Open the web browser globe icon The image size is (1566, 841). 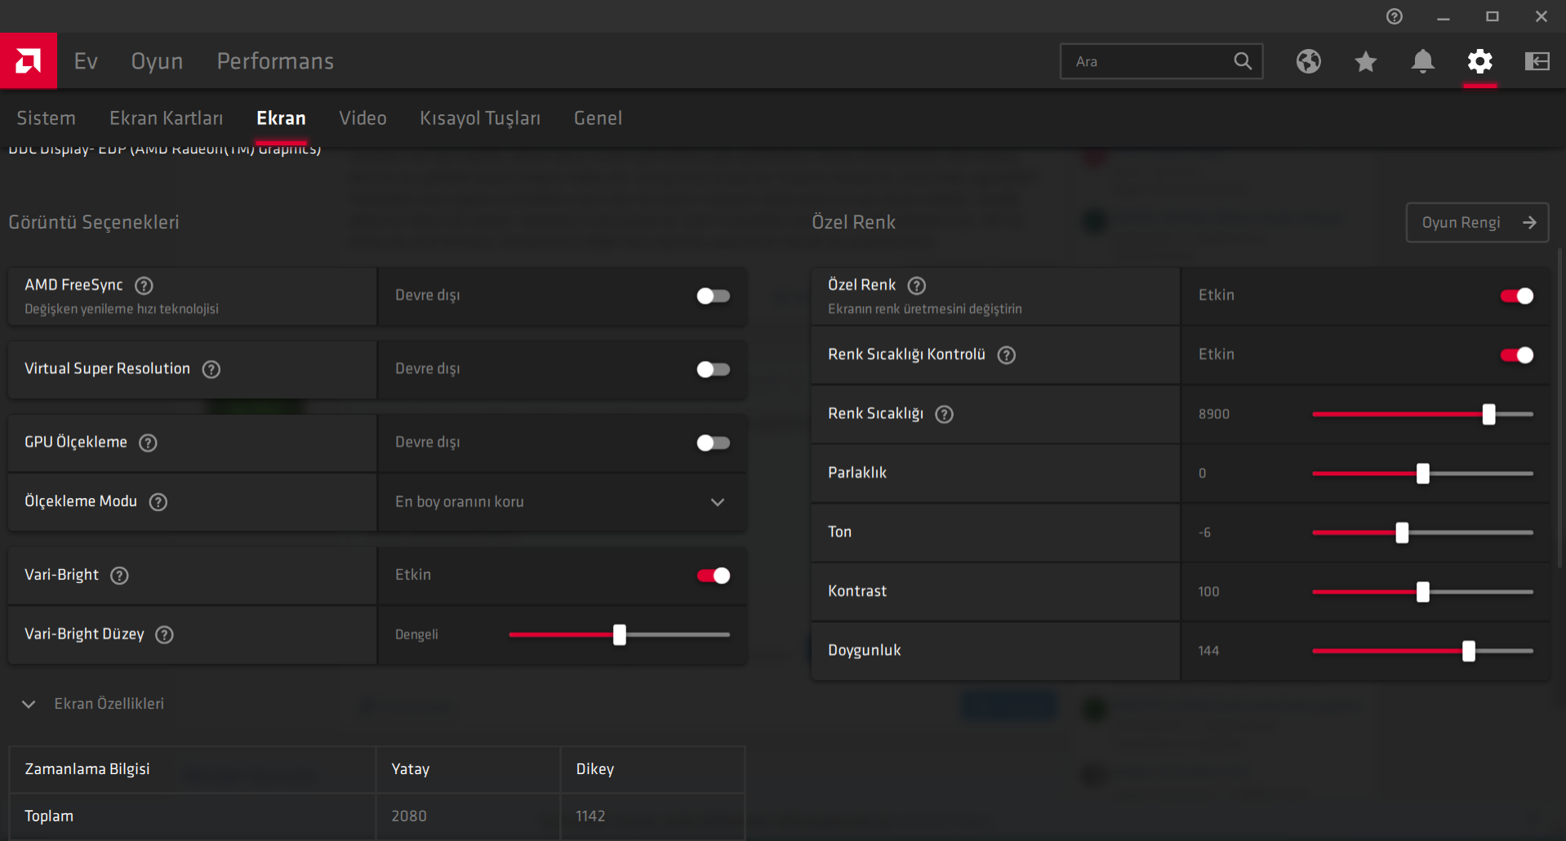click(x=1308, y=61)
